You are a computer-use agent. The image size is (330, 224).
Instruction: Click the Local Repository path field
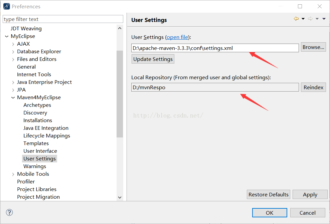coord(215,87)
